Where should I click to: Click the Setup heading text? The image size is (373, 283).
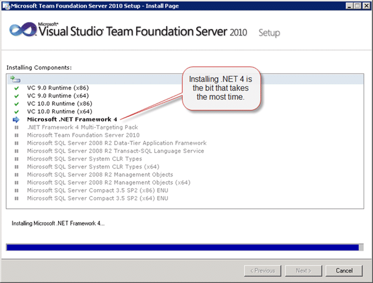click(269, 33)
